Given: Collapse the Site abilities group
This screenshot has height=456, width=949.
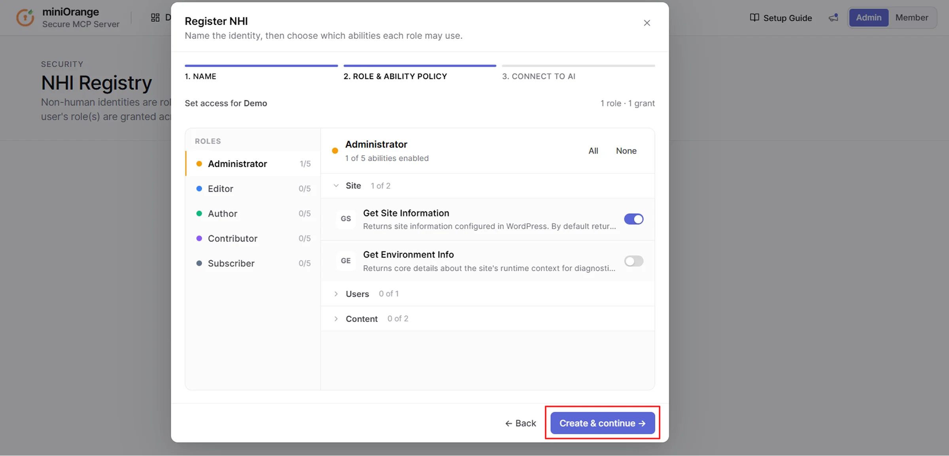Looking at the screenshot, I should [336, 186].
